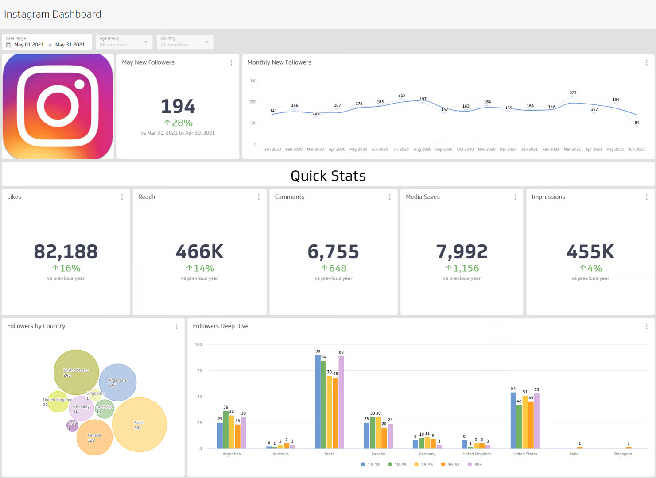Click the calendar icon in Date range
Viewport: 656px width, 478px height.
(x=8, y=45)
